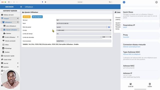Click the browser forward arrow

[17, 2]
